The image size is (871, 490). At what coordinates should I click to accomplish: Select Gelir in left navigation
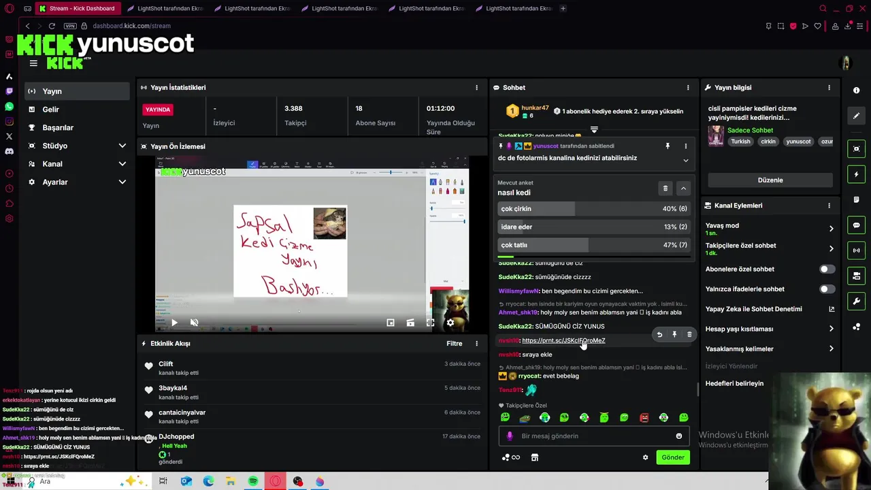(77, 110)
